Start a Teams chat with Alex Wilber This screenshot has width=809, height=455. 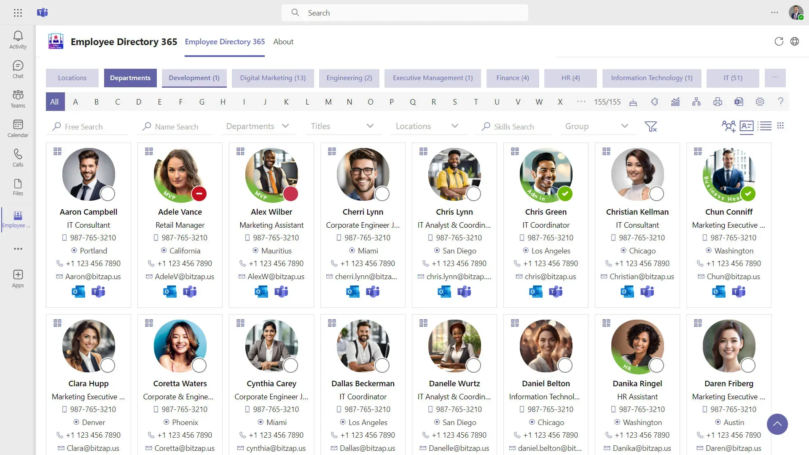click(x=282, y=291)
